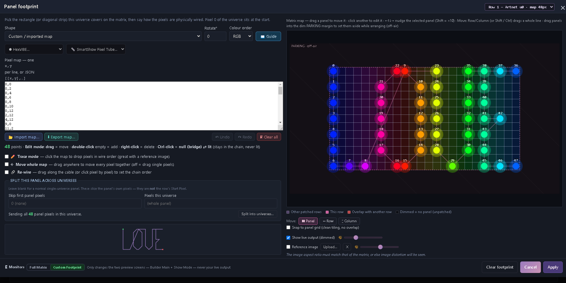The image size is (566, 283).
Task: Click pixel 37 on the matrix map
Action: tap(500, 71)
